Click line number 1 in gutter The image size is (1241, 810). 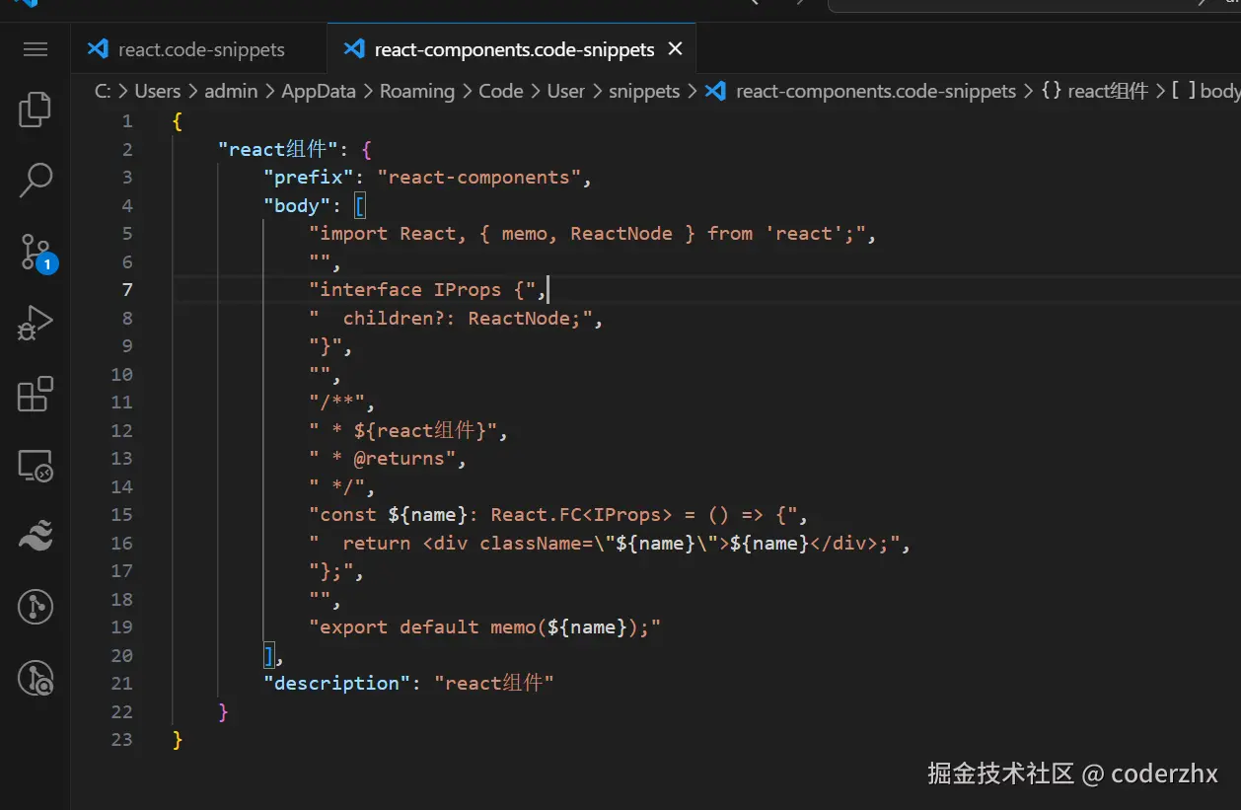[x=126, y=121]
